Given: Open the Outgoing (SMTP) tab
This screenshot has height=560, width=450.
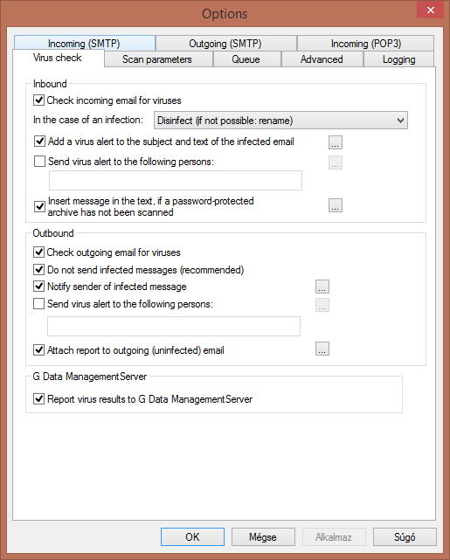Looking at the screenshot, I should point(225,44).
